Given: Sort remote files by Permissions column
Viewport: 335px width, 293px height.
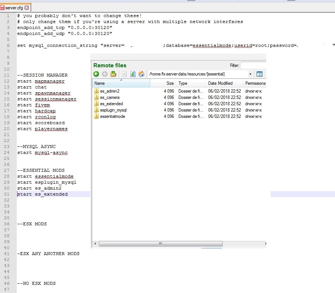Looking at the screenshot, I should click(x=255, y=83).
